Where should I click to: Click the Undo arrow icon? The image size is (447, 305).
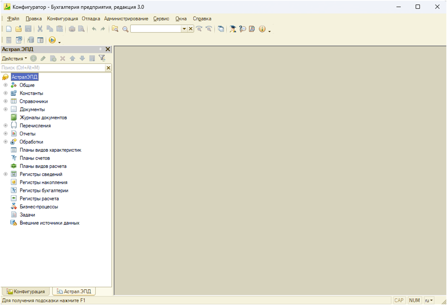coord(94,29)
